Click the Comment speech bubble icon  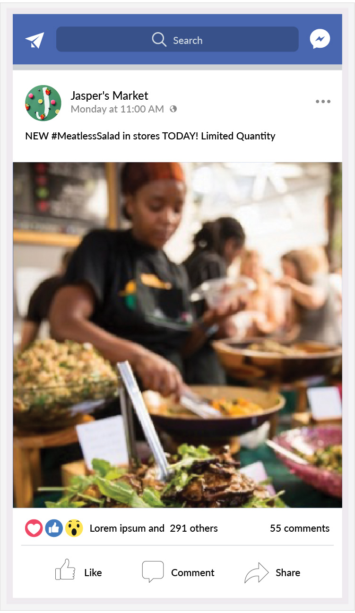(x=153, y=571)
